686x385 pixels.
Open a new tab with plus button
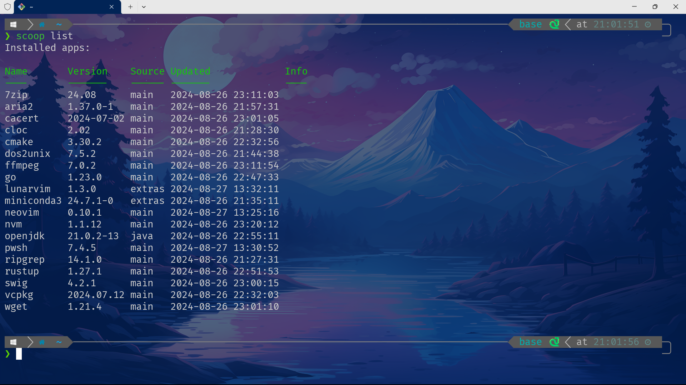130,7
